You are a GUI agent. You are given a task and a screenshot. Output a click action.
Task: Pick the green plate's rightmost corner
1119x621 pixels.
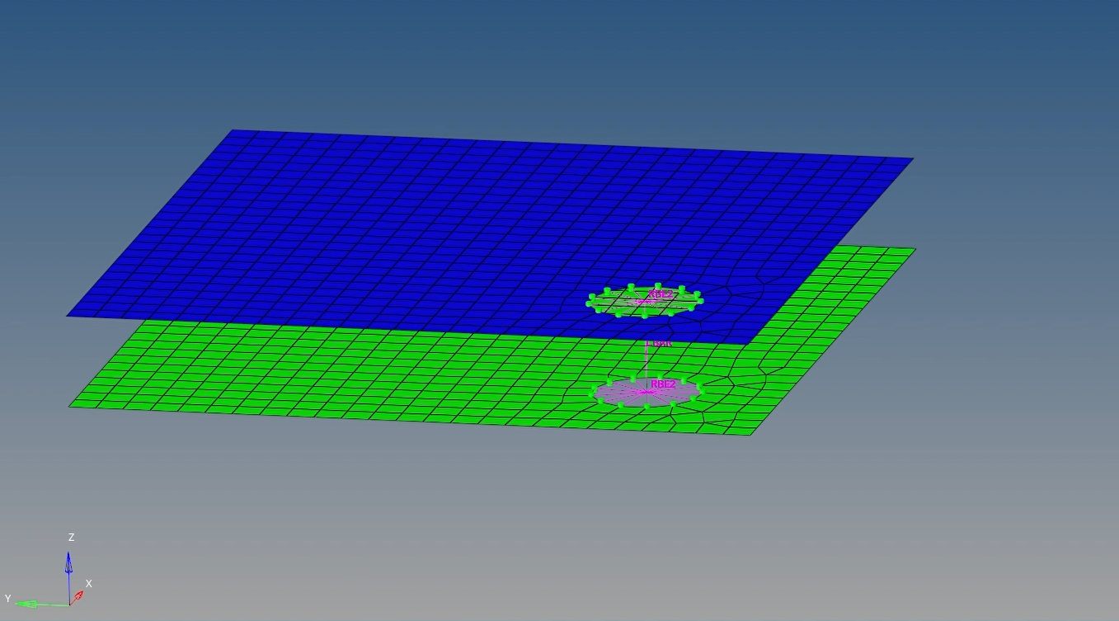(x=914, y=249)
